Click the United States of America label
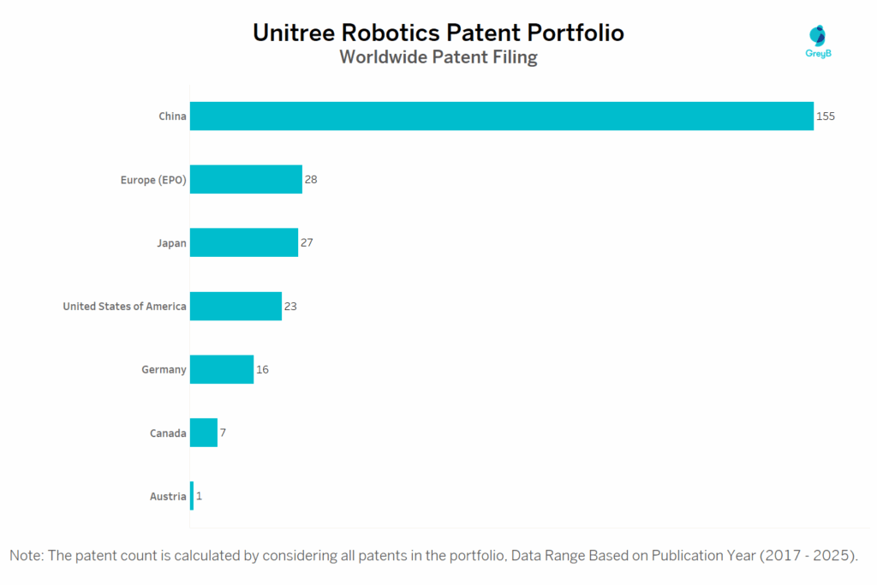This screenshot has height=585, width=877. (x=124, y=307)
